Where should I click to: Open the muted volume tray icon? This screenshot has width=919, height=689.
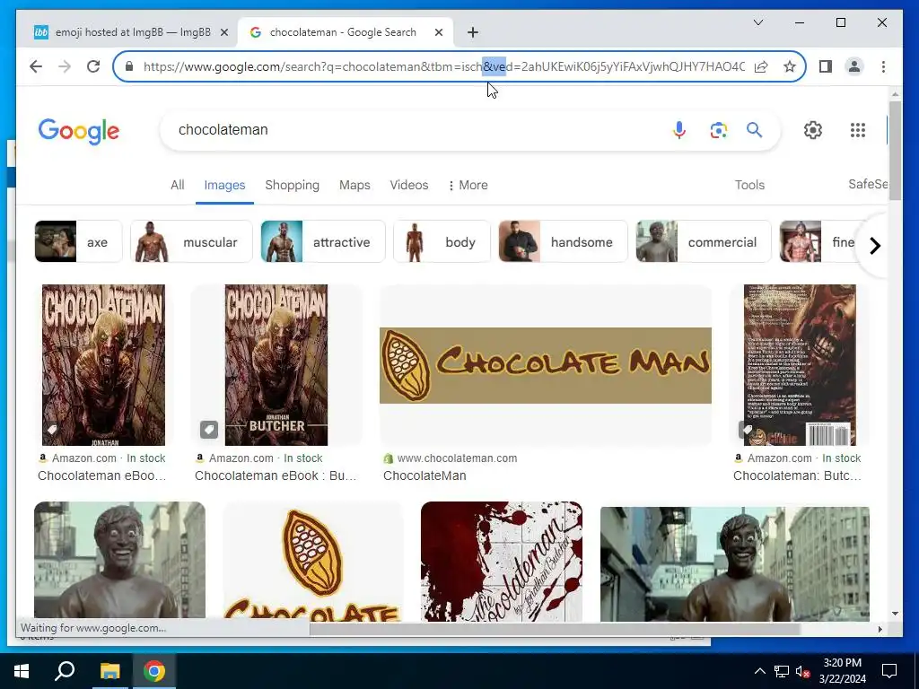pyautogui.click(x=803, y=671)
